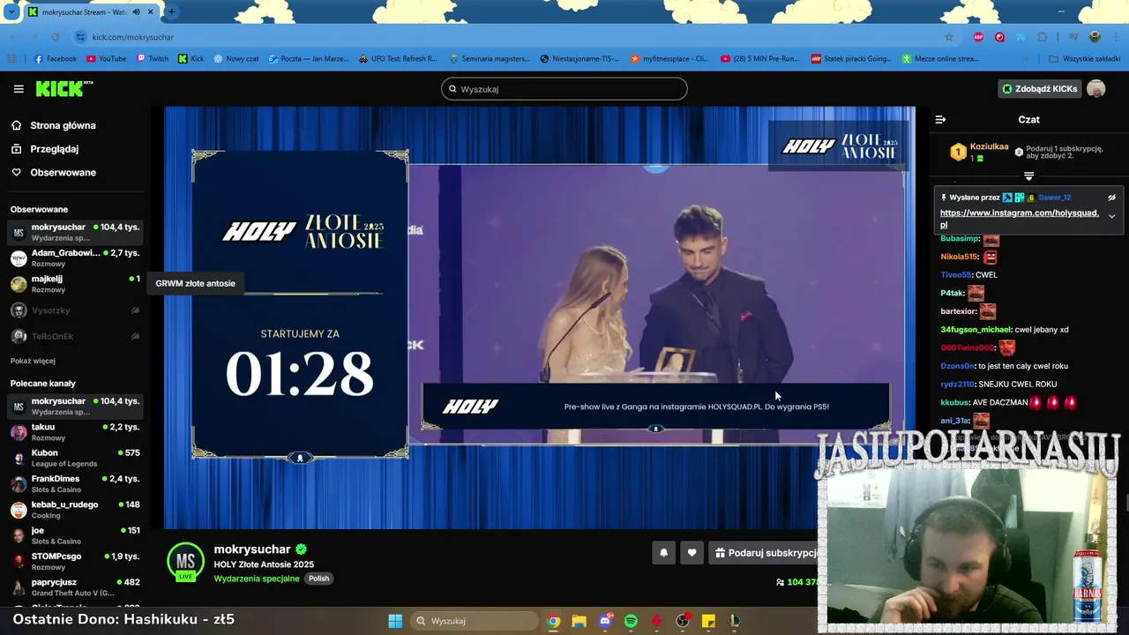Viewport: 1129px width, 635px height.
Task: Click chat username kkubus
Action: (x=953, y=403)
